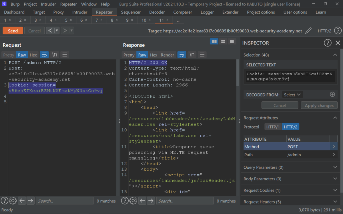Go back in request history
The image size is (343, 214).
point(50,31)
